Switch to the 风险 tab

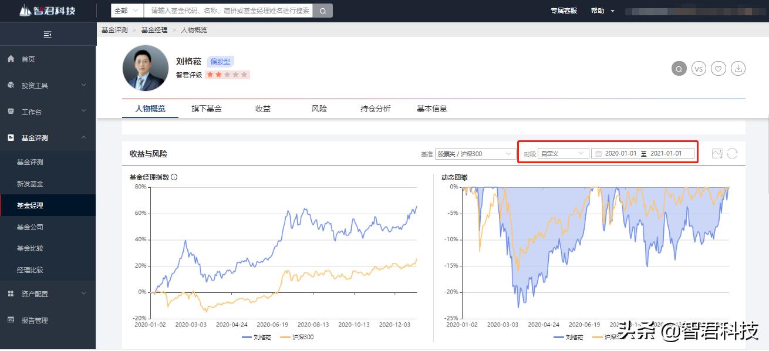click(x=319, y=109)
